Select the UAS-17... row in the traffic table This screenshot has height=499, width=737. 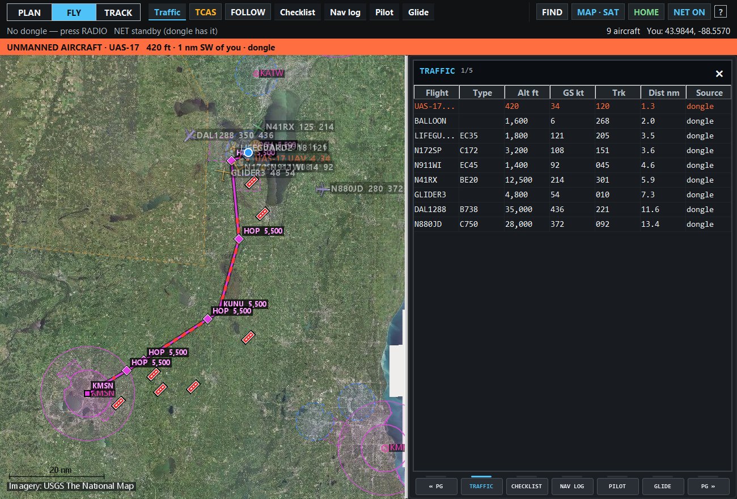(x=573, y=106)
